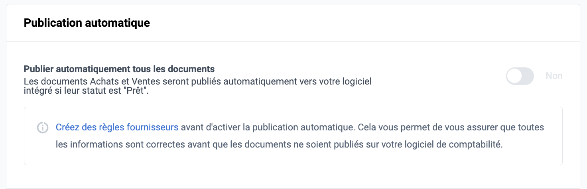Click the quoted 'Prêt' status text
Screen dimensions: 587x189
point(135,91)
